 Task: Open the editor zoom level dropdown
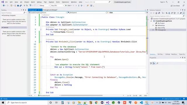click(x=32, y=95)
